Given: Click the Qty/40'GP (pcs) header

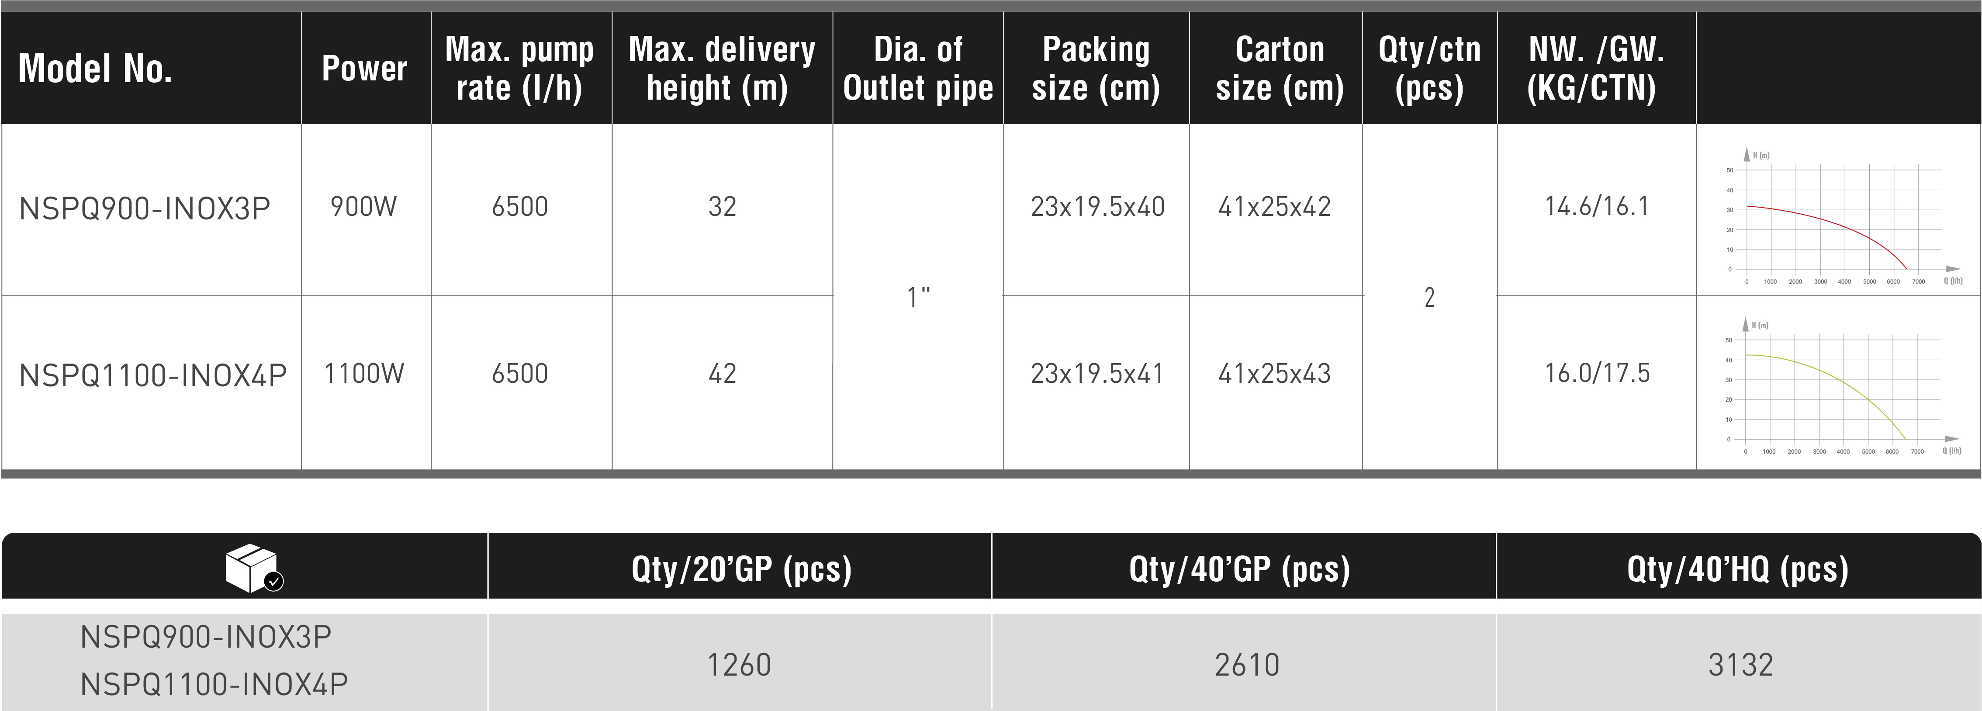Looking at the screenshot, I should click(1239, 569).
